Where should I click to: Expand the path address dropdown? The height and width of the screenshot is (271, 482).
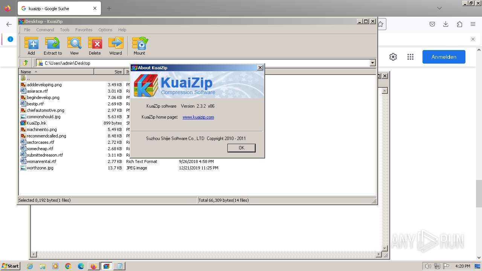[372, 63]
